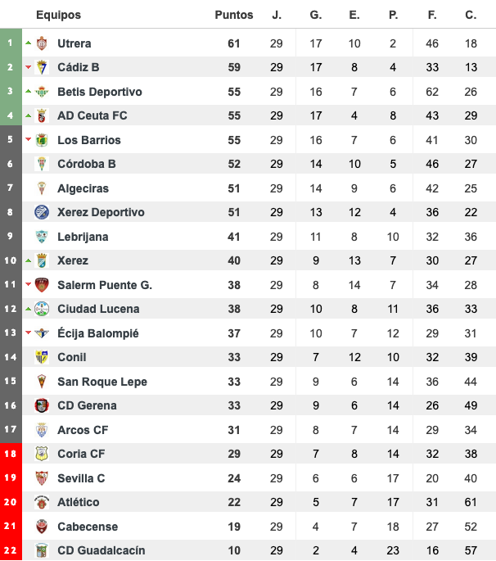Open the AD Ceuta FC team link
Screen dimensions: 496x561
coord(92,115)
